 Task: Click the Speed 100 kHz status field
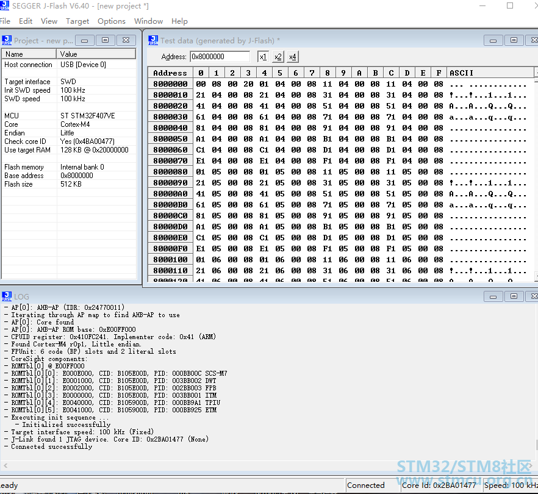(511, 485)
